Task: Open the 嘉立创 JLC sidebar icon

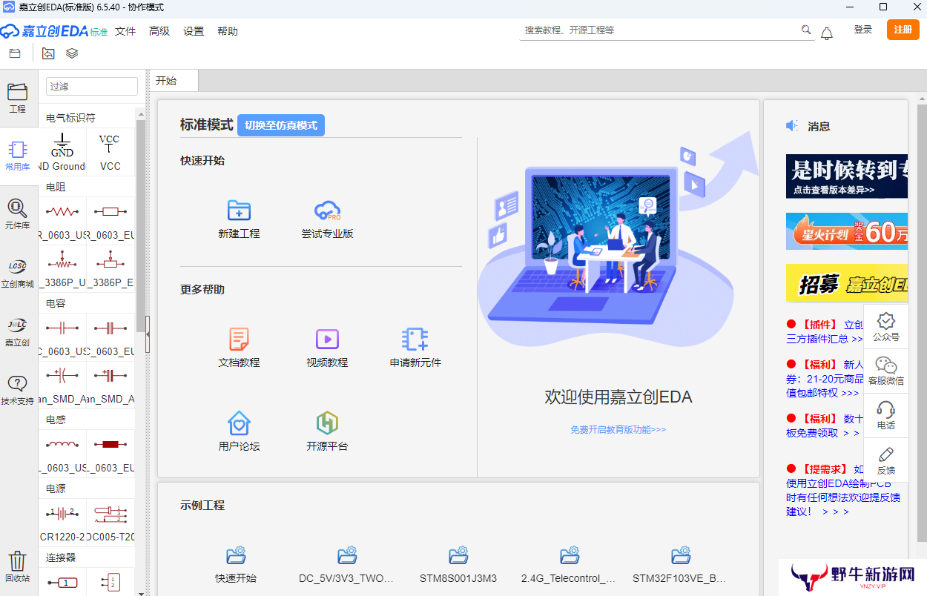Action: coord(17,331)
